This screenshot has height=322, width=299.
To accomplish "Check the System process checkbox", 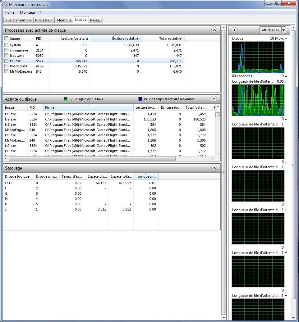I will click(x=7, y=45).
